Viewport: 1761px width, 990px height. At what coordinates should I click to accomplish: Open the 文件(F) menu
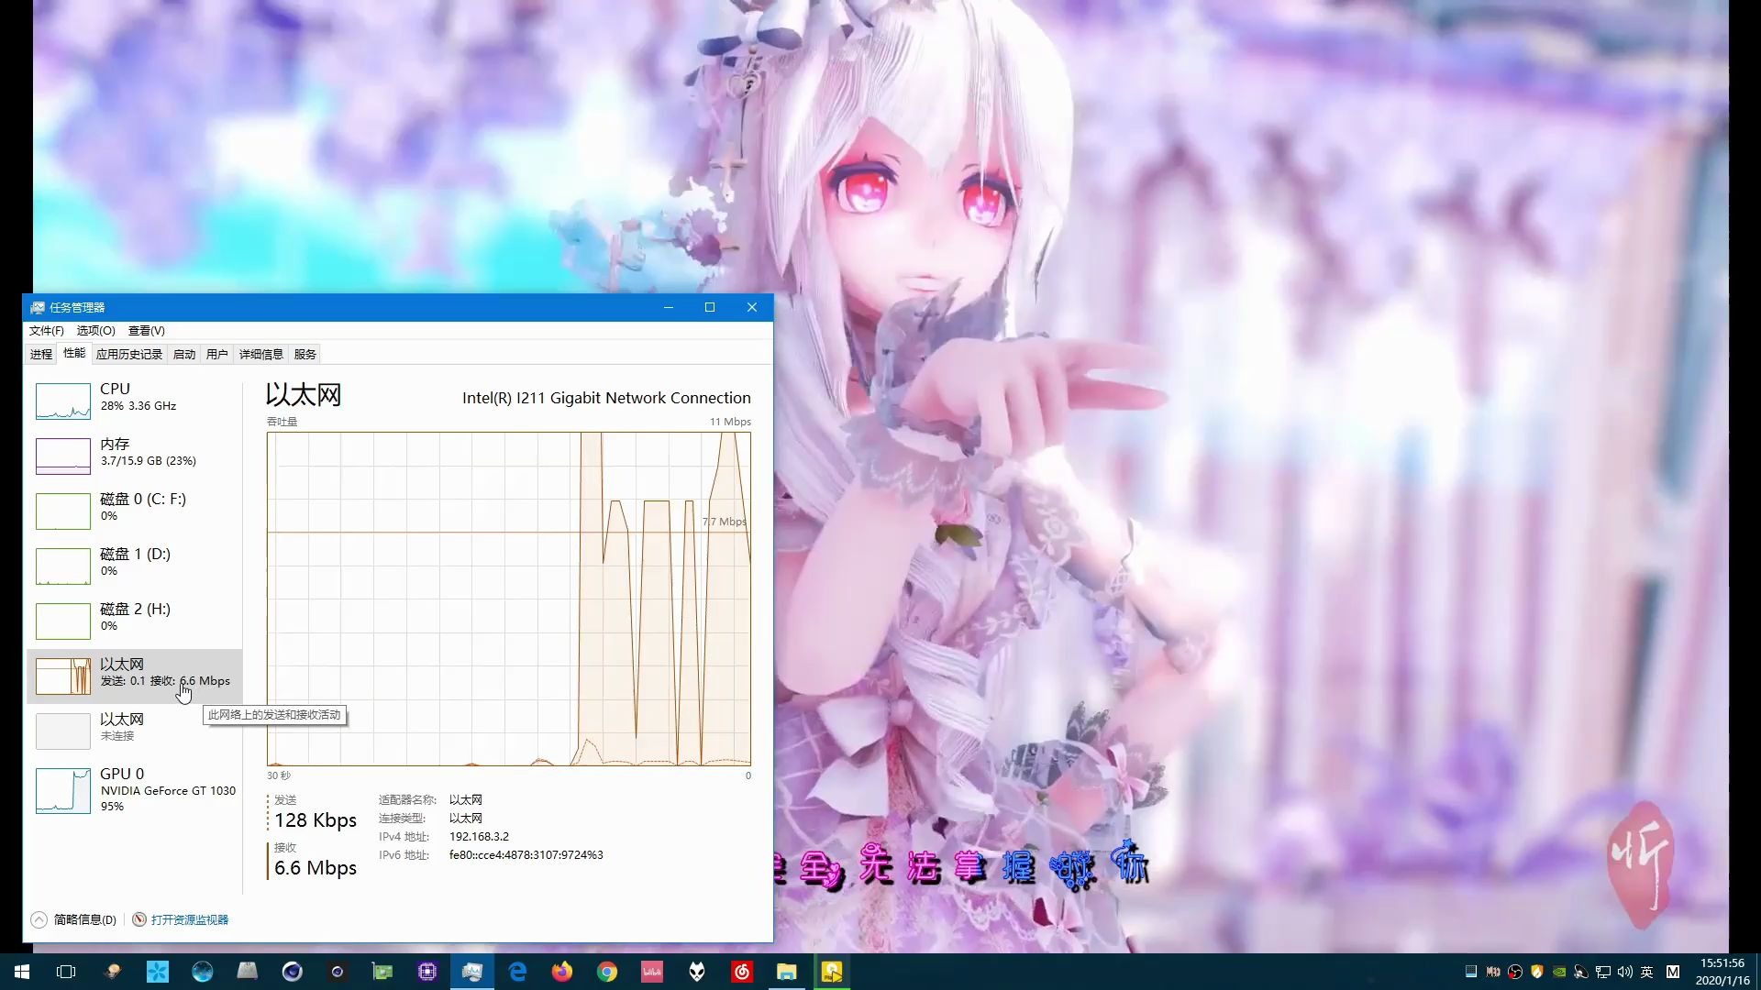(46, 331)
